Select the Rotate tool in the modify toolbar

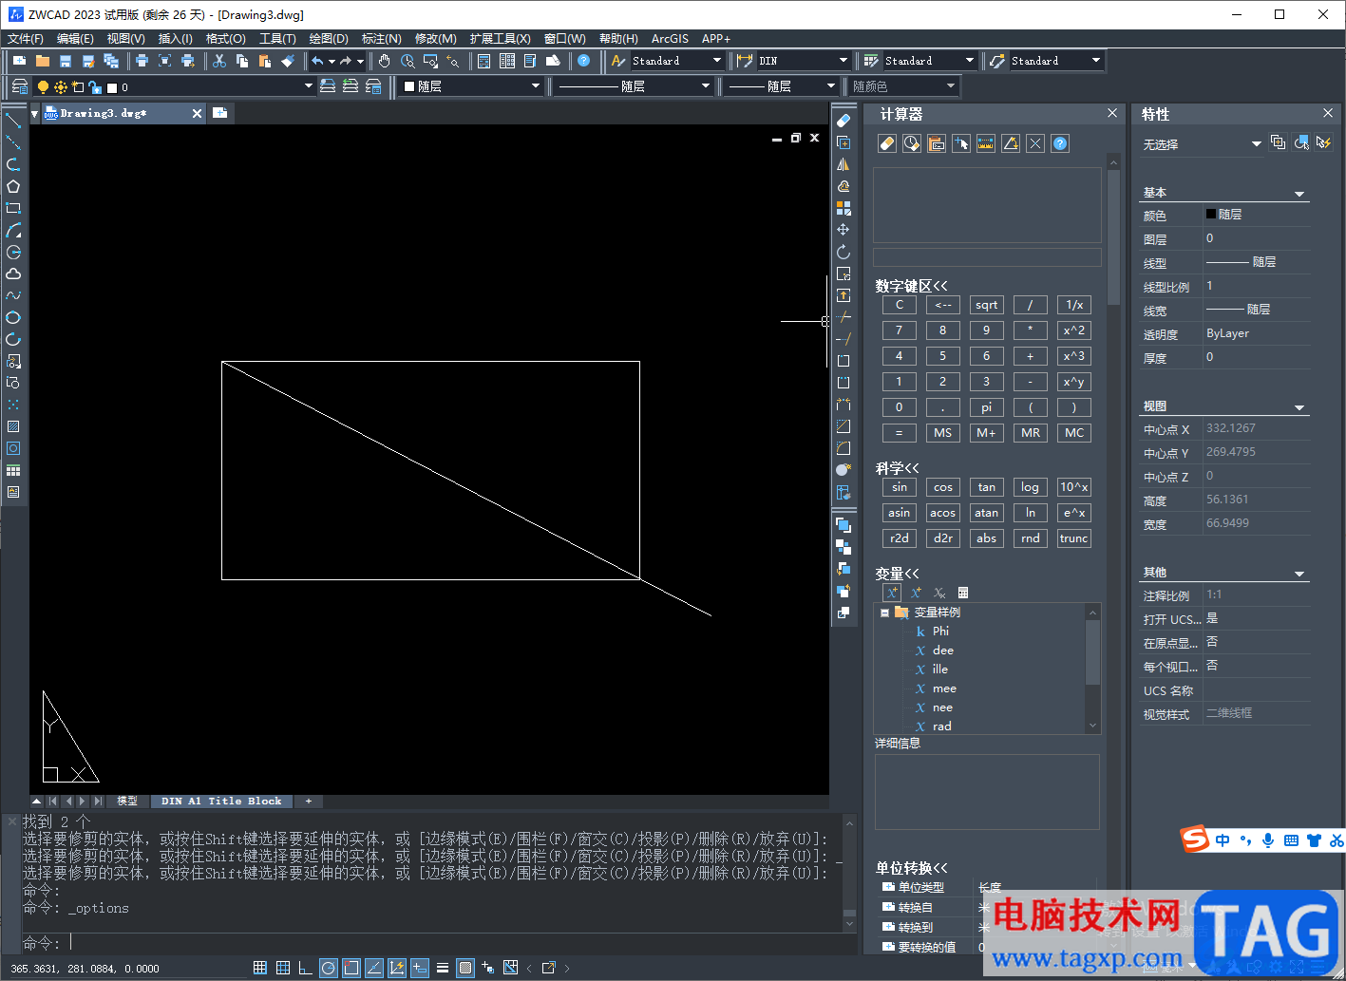843,252
